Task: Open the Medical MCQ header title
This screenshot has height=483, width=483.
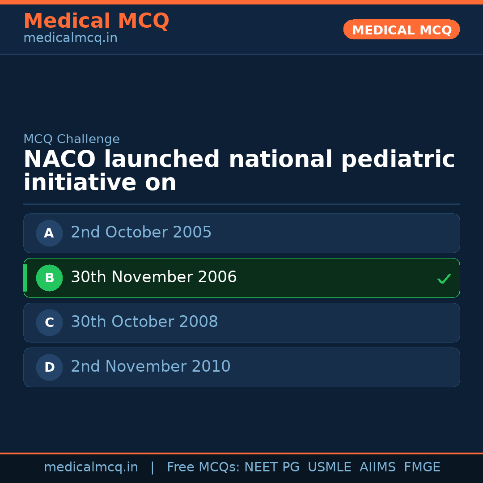Action: [96, 21]
